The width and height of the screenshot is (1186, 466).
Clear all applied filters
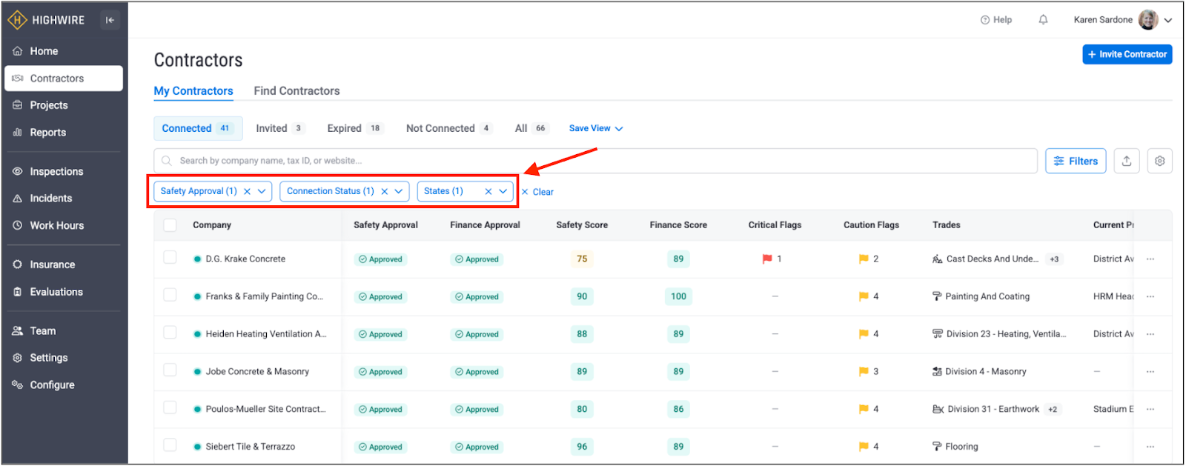[538, 192]
